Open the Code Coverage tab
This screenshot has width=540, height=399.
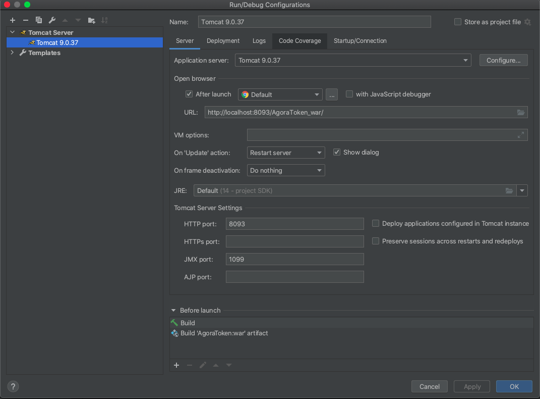300,41
